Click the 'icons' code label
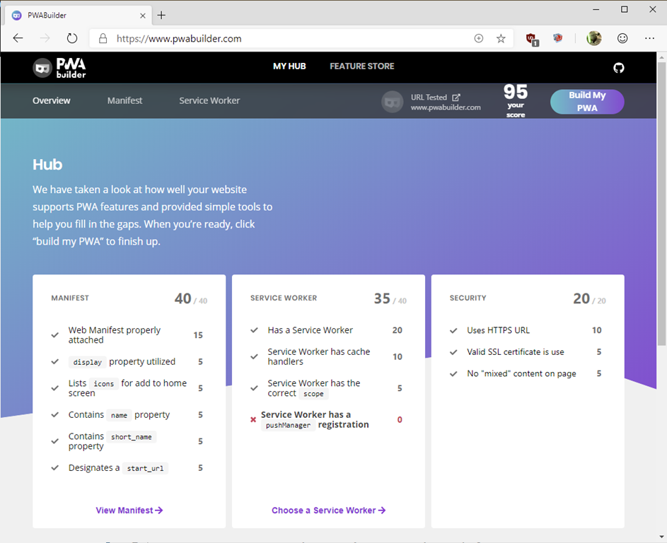This screenshot has width=667, height=543. (x=104, y=384)
